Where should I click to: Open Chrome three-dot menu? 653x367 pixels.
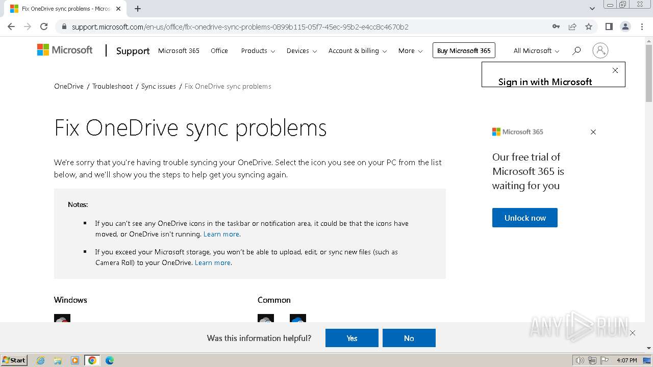[x=642, y=27]
